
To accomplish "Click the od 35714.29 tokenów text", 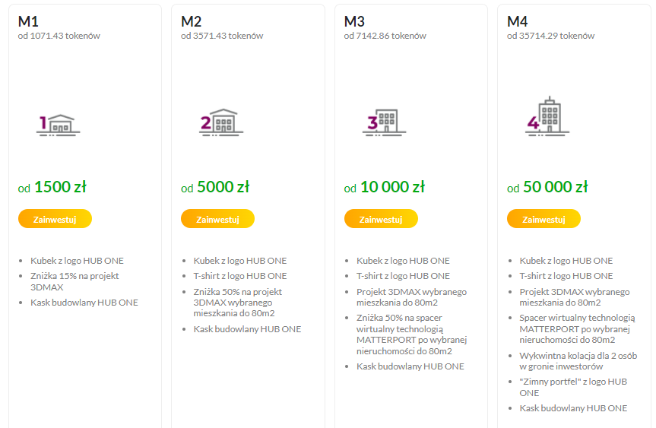I will pyautogui.click(x=550, y=36).
